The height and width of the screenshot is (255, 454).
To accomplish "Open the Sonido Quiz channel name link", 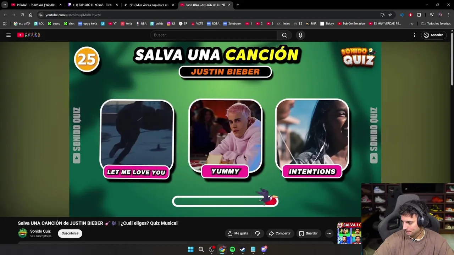I will 40,231.
